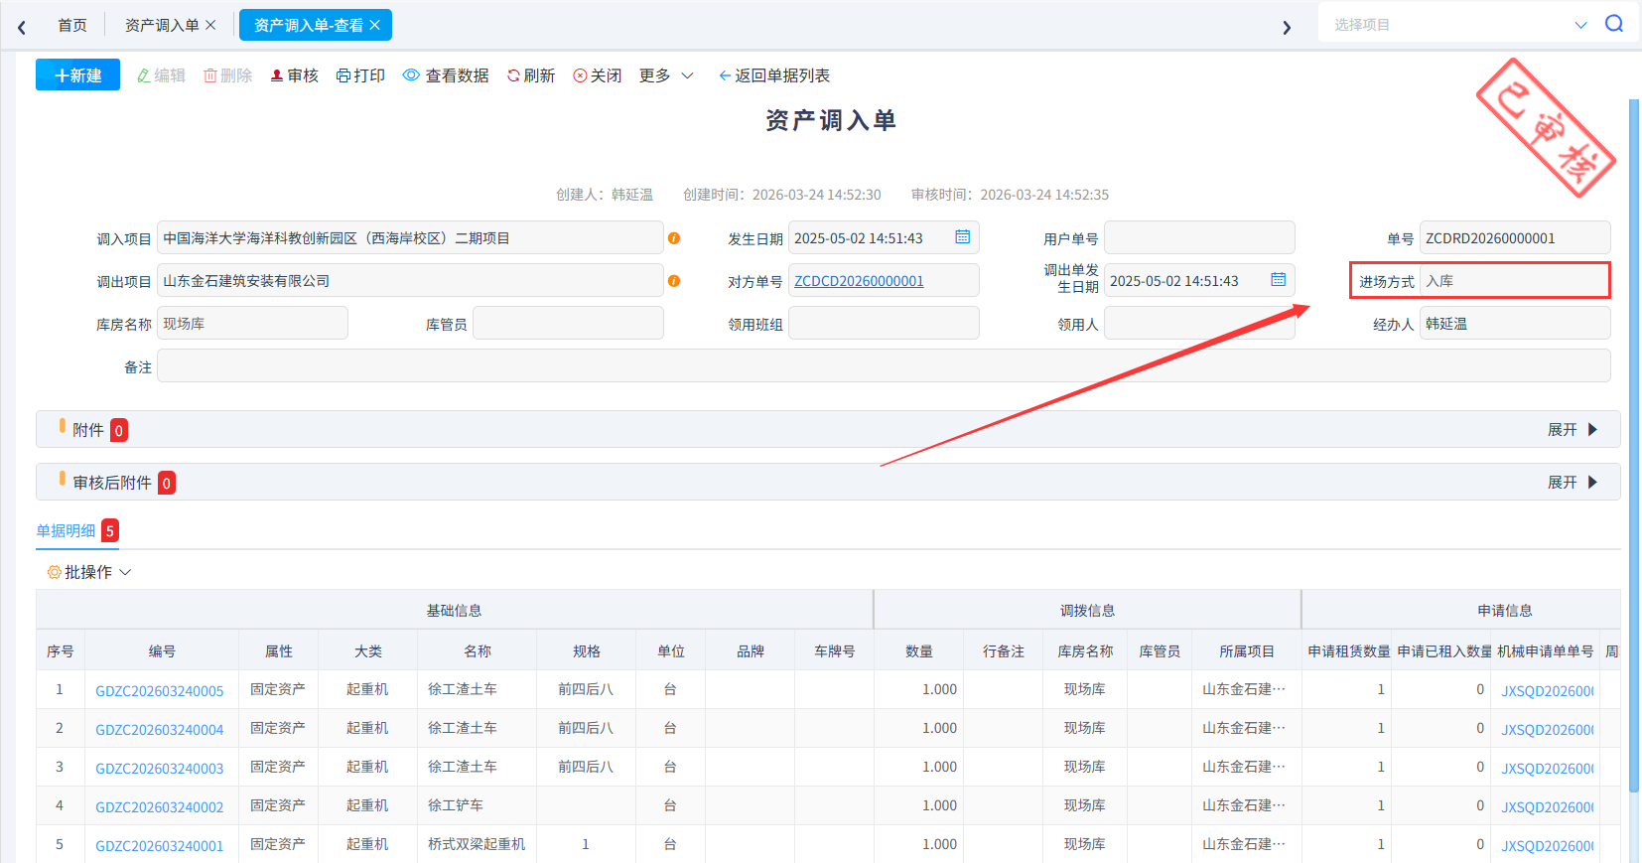Go to the 首页 tab
The image size is (1642, 863).
pos(72,25)
